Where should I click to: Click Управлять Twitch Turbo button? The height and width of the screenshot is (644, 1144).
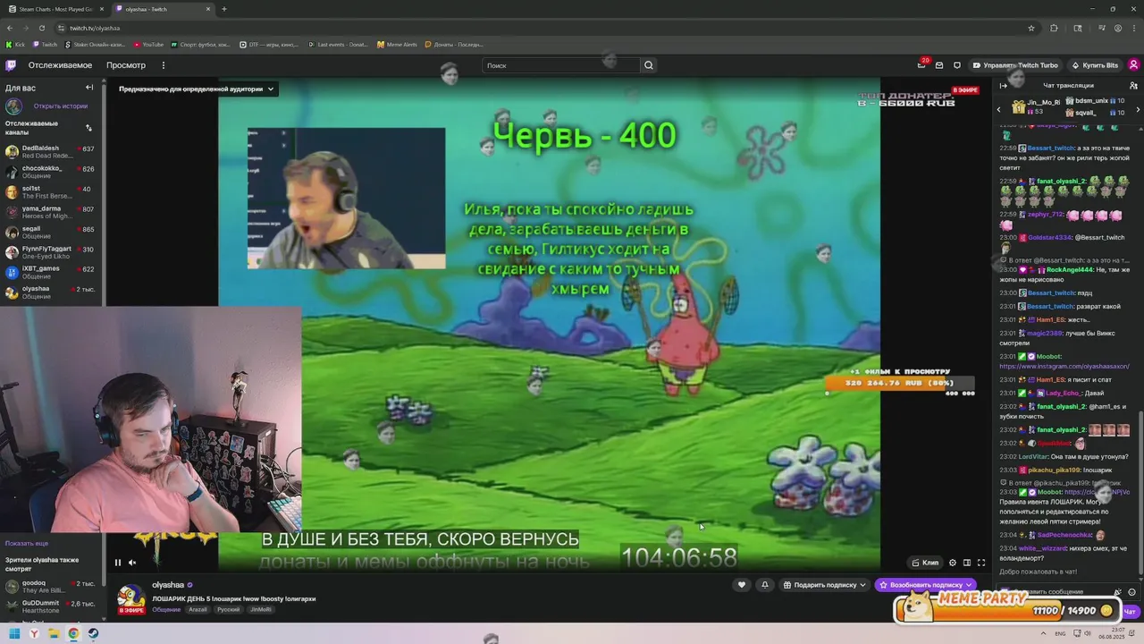coord(1015,65)
